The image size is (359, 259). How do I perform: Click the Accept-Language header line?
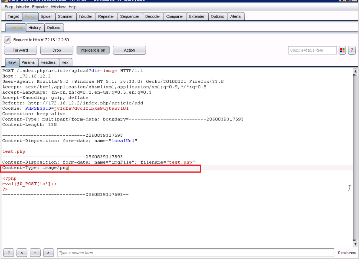click(x=77, y=92)
